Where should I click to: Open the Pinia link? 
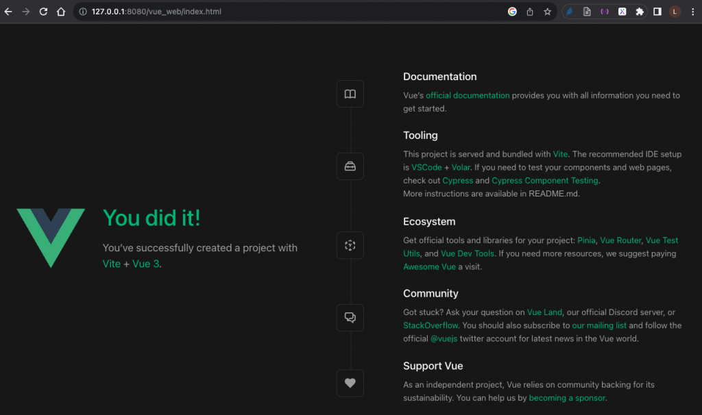(586, 240)
